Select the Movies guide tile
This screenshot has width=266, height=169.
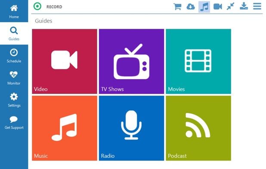(198, 61)
